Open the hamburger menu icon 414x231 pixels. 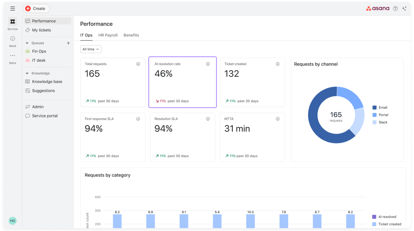tap(12, 9)
